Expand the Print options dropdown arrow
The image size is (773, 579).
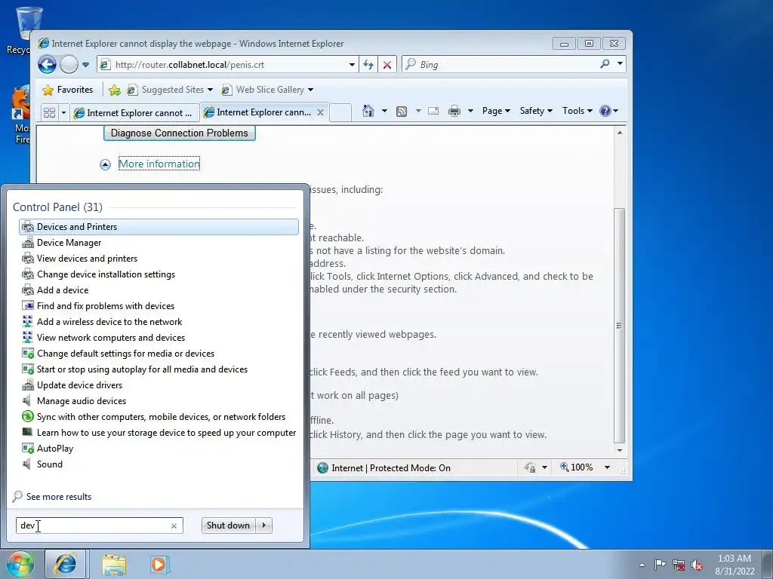click(470, 111)
